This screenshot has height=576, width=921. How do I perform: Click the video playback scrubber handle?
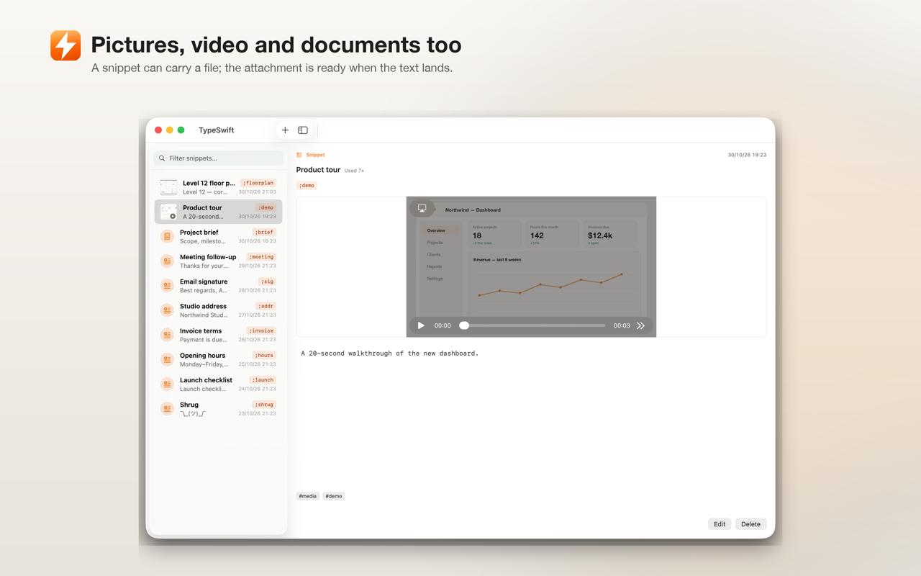click(464, 325)
